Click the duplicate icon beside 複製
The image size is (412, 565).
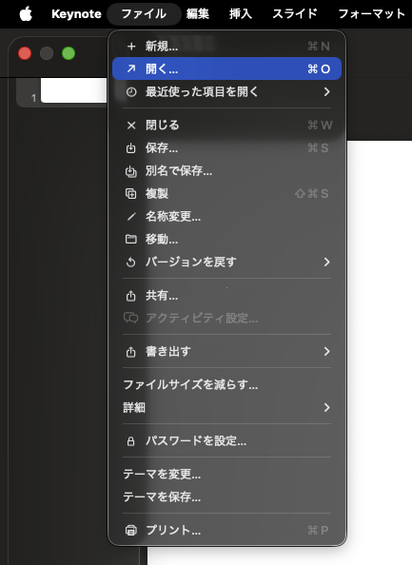[131, 193]
